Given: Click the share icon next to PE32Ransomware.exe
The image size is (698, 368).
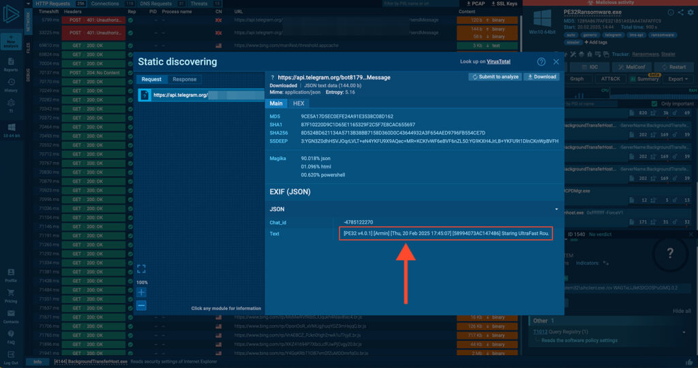Looking at the screenshot, I should [682, 12].
